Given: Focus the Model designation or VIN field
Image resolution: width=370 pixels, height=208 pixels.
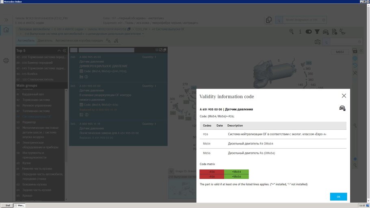Looking at the screenshot, I should click(304, 20).
